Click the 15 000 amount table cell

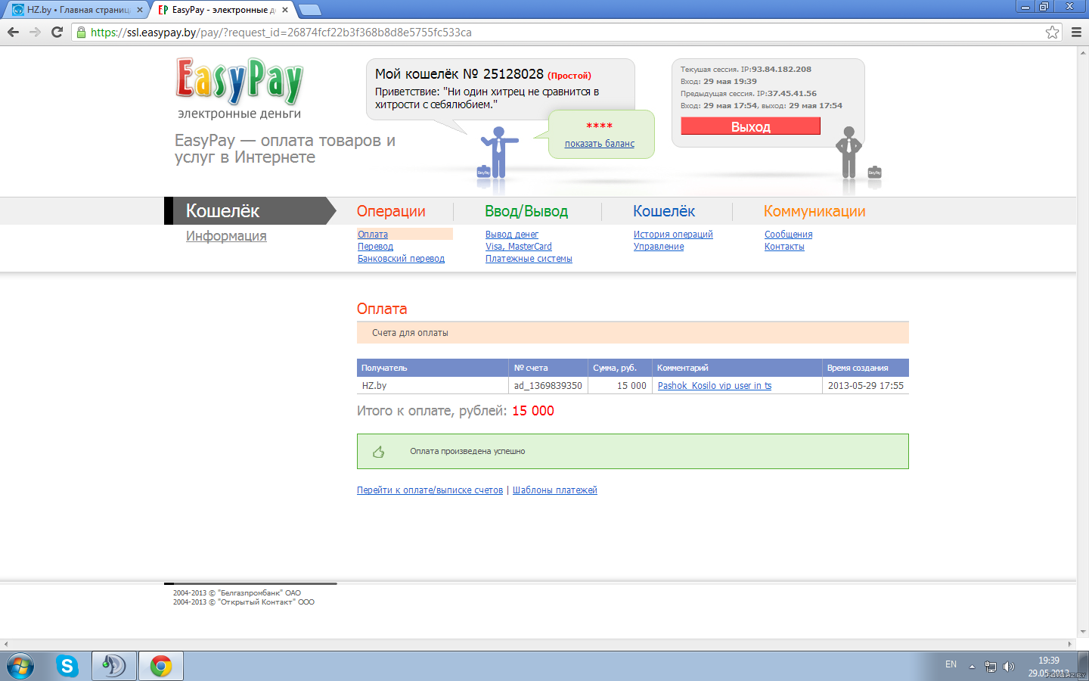[x=620, y=386]
